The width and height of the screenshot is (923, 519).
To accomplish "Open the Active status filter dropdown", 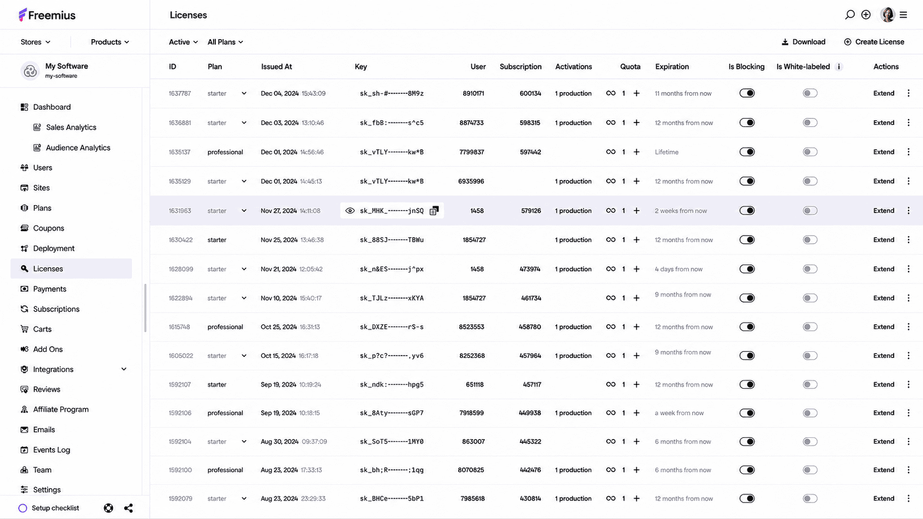I will (x=183, y=42).
